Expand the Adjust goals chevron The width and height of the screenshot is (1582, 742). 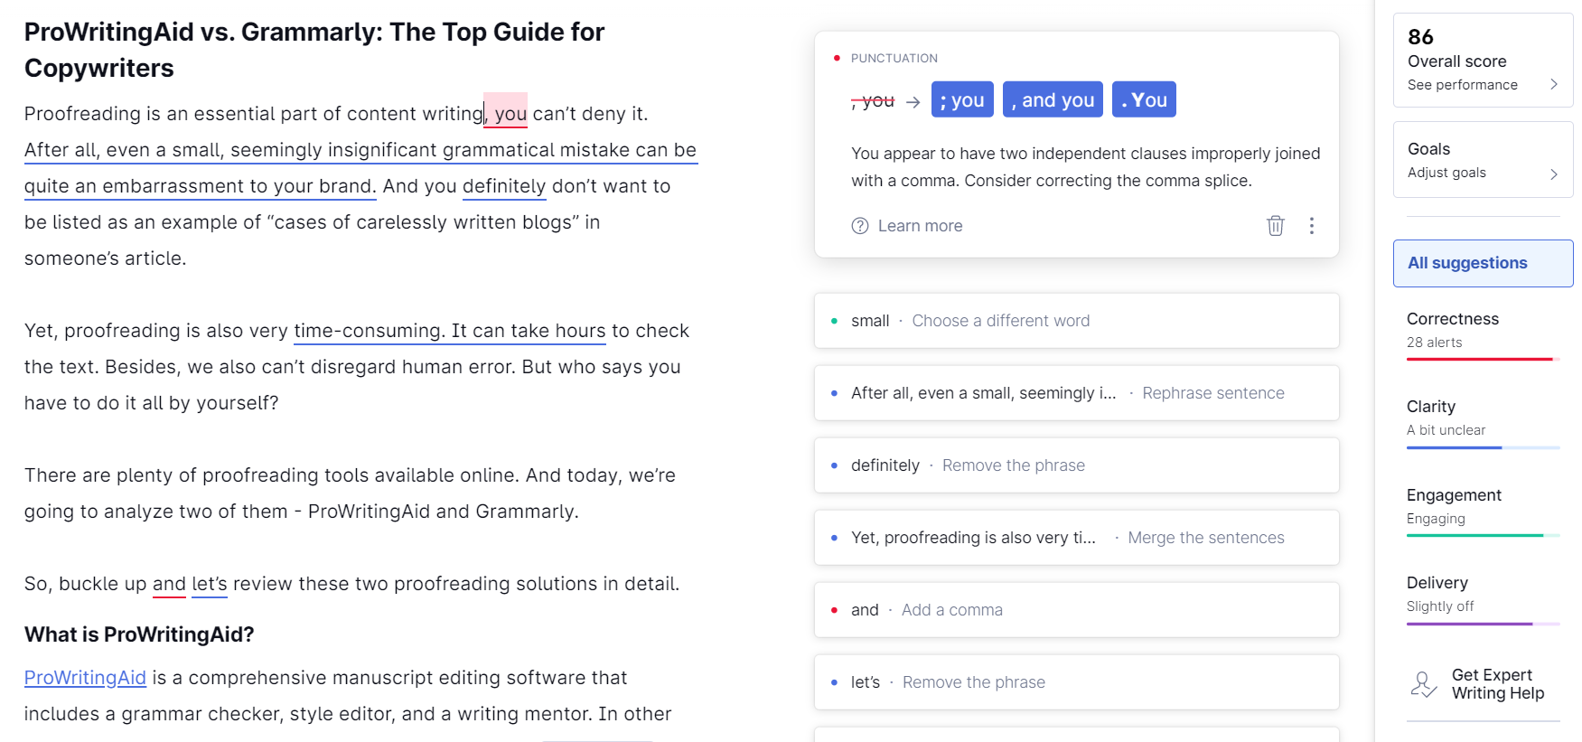[x=1554, y=174]
